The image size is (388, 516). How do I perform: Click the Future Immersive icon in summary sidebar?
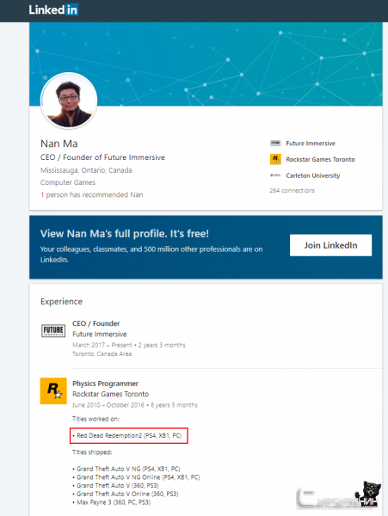click(x=275, y=143)
